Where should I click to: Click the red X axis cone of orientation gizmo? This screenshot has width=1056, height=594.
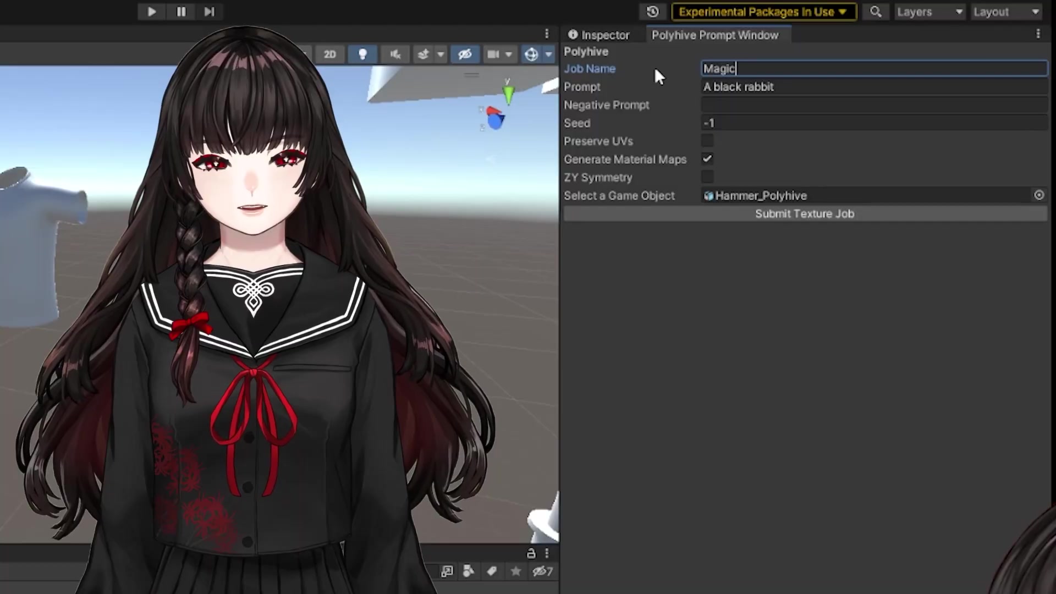(x=492, y=112)
